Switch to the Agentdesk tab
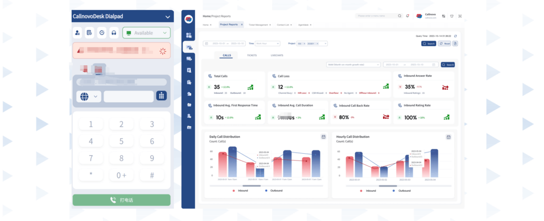Screen dimensions: 544x221 pos(303,25)
